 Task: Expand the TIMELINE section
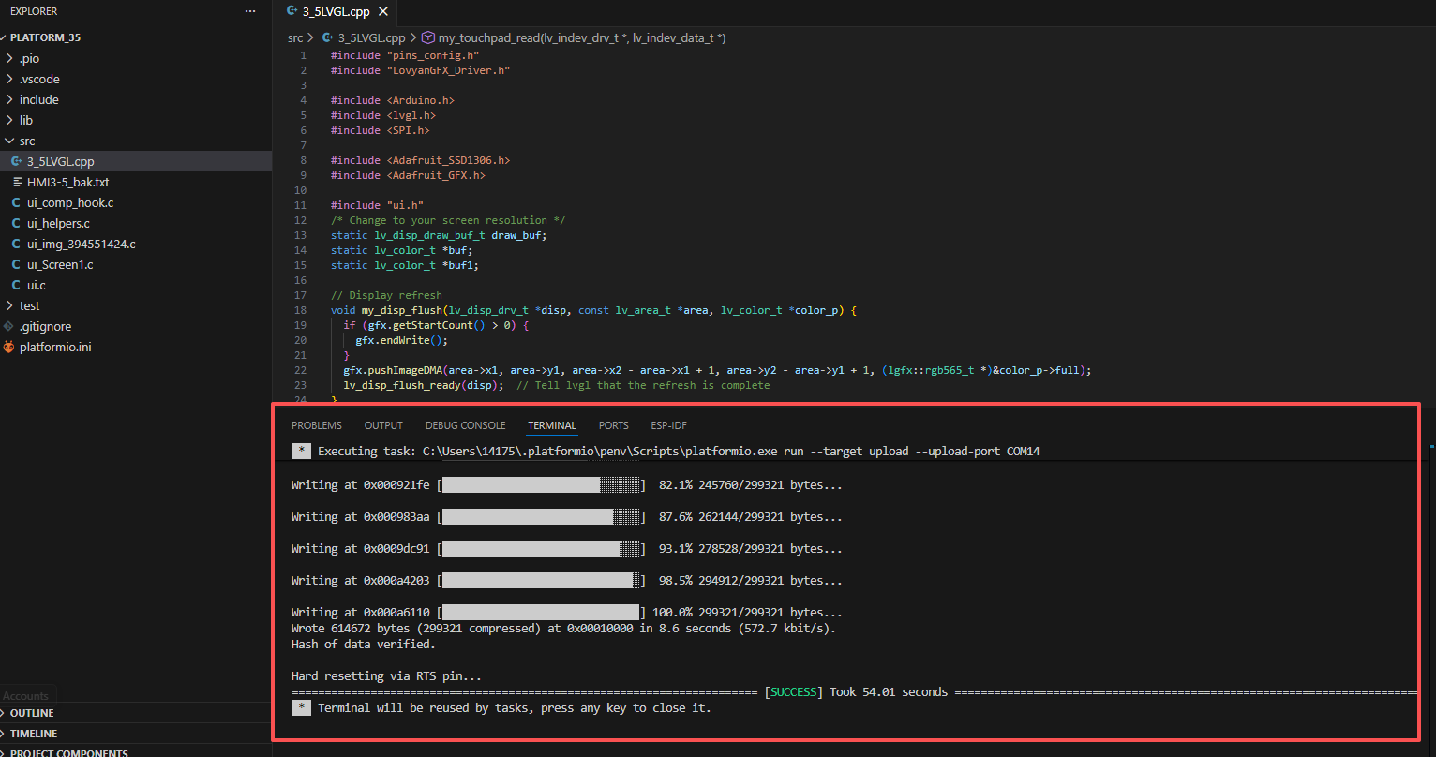click(x=34, y=734)
